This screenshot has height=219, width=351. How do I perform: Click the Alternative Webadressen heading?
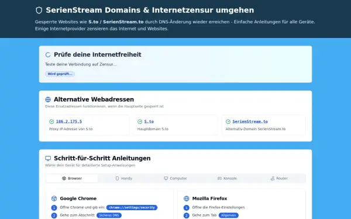click(94, 99)
